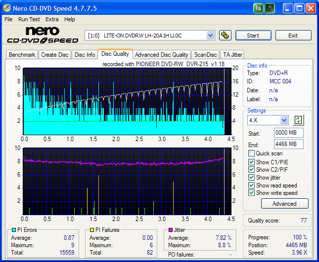Click the save floppy disk icon
The width and height of the screenshot is (319, 262).
click(270, 8)
